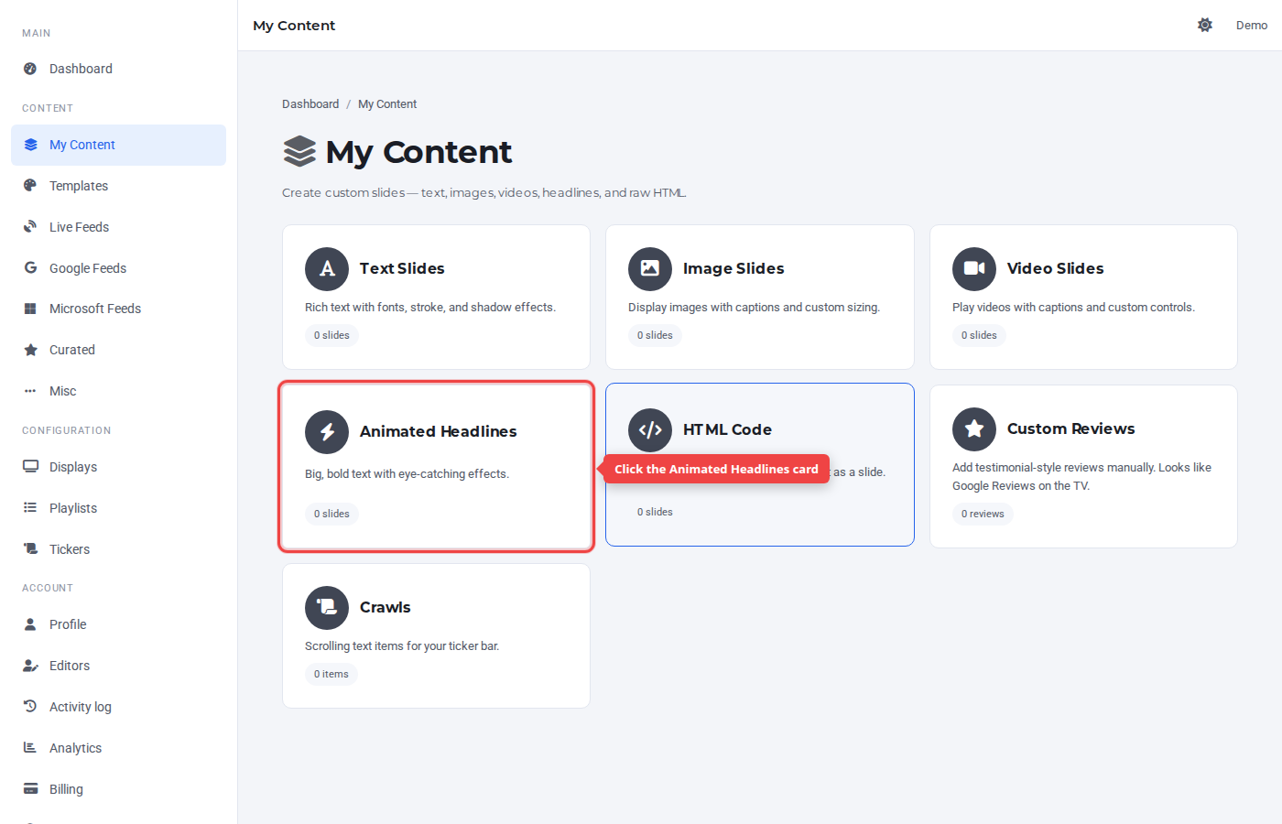
Task: Click the Custom Reviews star icon
Action: pos(974,429)
